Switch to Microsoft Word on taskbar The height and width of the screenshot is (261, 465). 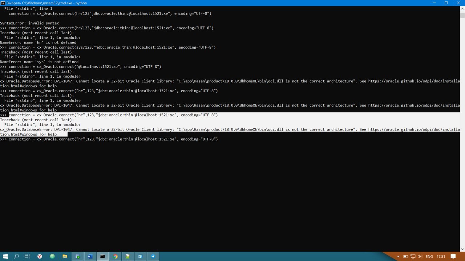click(x=90, y=256)
